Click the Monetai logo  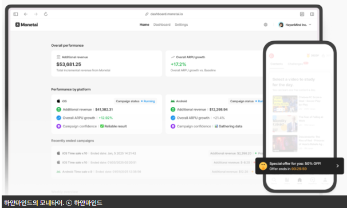(26, 25)
